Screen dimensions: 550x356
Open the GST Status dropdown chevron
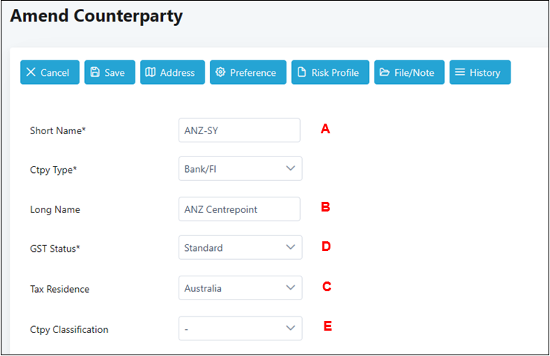[291, 248]
